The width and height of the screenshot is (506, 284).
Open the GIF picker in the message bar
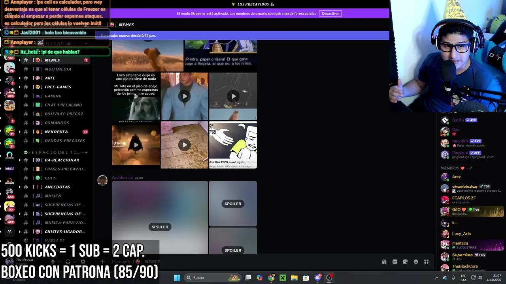(x=395, y=262)
